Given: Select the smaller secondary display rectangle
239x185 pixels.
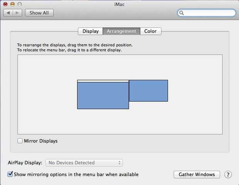Looking at the screenshot, I should pyautogui.click(x=148, y=91).
